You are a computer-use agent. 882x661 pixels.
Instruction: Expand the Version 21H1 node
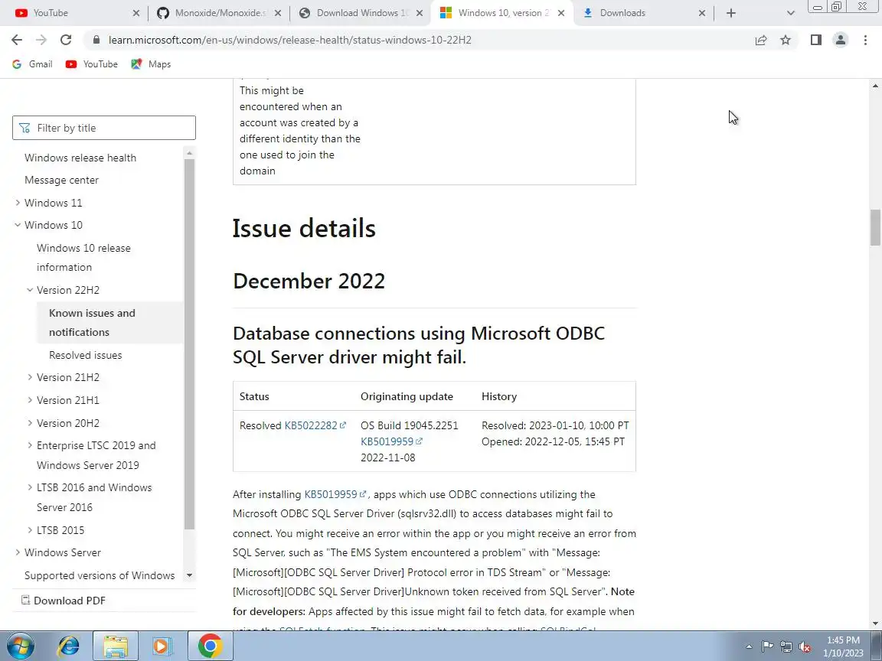point(30,400)
